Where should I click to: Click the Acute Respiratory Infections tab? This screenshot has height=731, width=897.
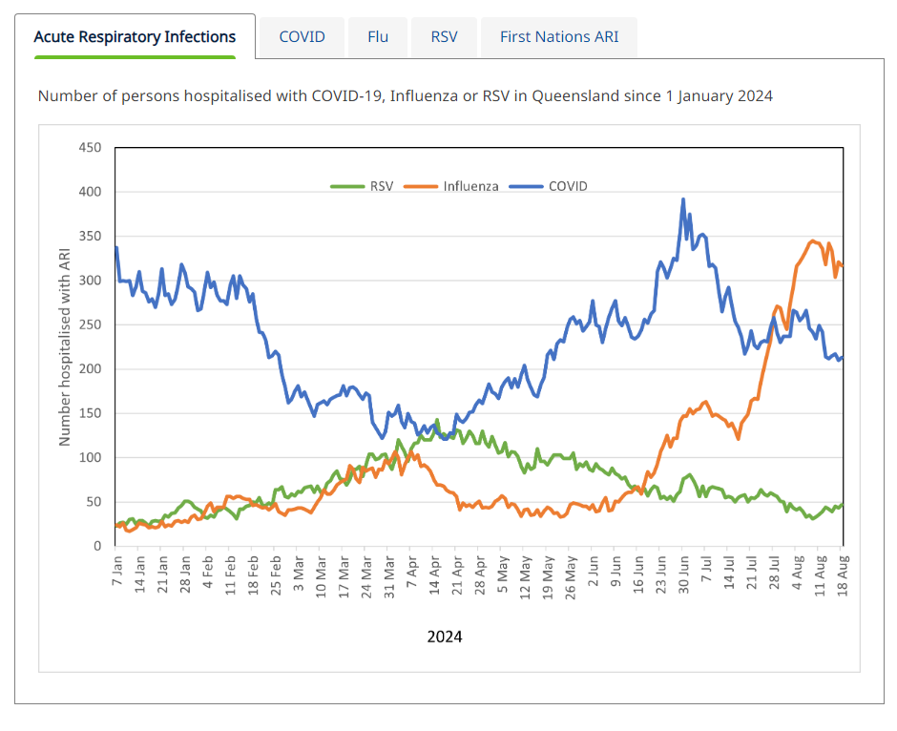point(135,37)
